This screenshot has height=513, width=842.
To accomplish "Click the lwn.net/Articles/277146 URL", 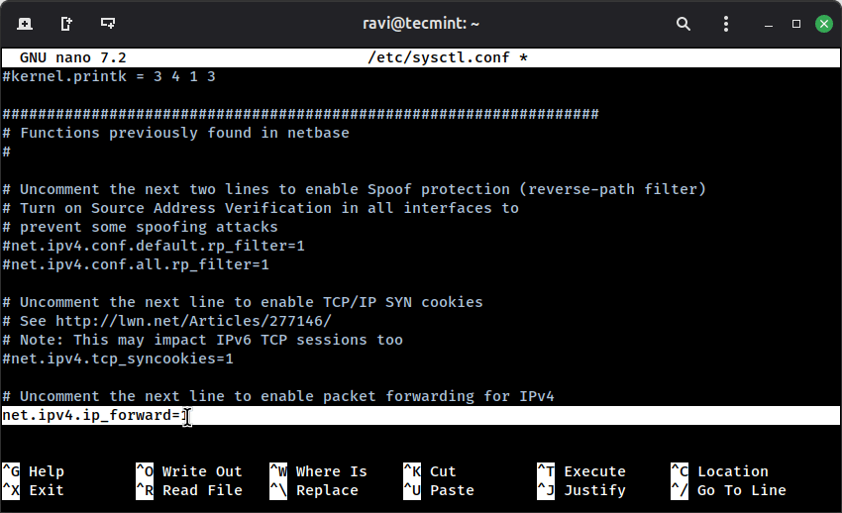I will [193, 321].
